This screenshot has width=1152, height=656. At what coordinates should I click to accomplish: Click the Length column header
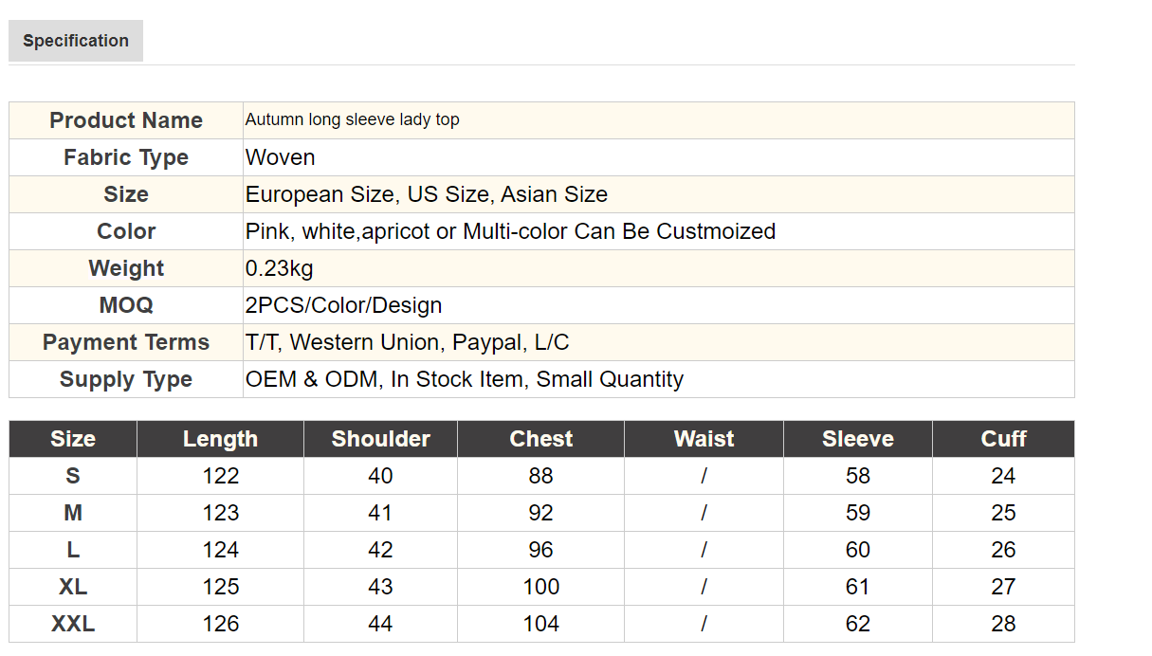221,439
